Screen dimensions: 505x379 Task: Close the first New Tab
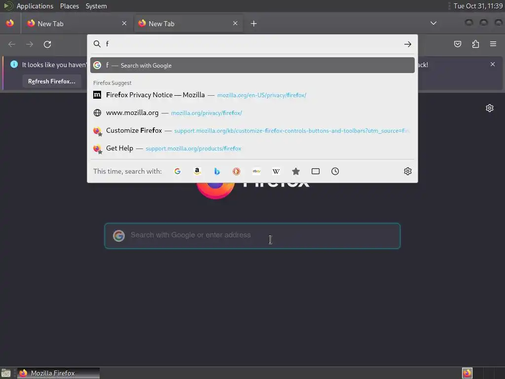124,23
